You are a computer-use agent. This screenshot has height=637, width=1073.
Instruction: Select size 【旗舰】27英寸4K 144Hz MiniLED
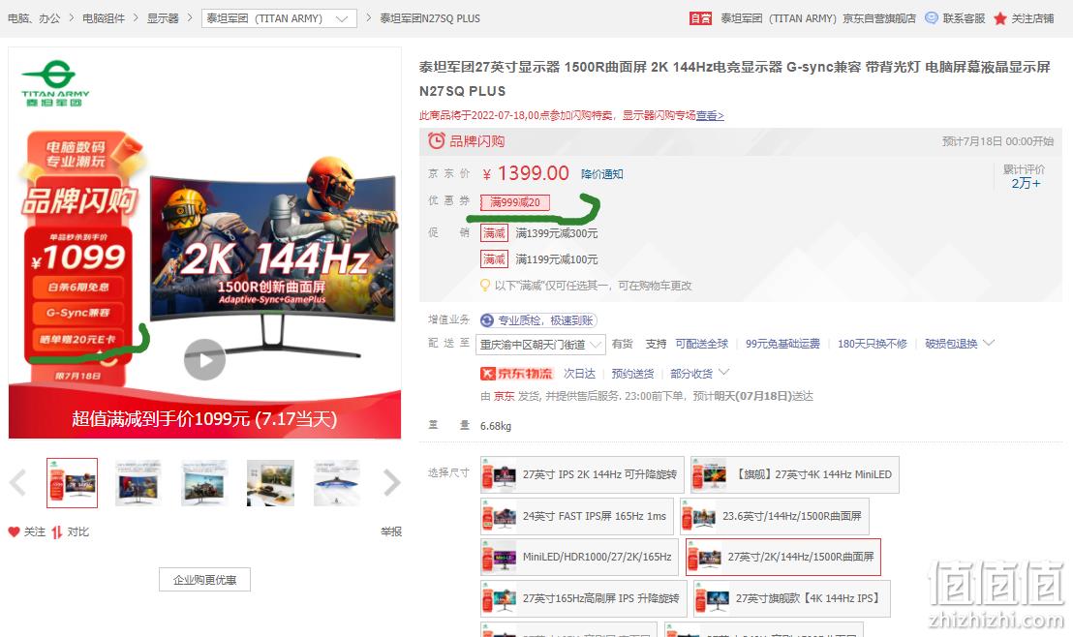[x=795, y=474]
